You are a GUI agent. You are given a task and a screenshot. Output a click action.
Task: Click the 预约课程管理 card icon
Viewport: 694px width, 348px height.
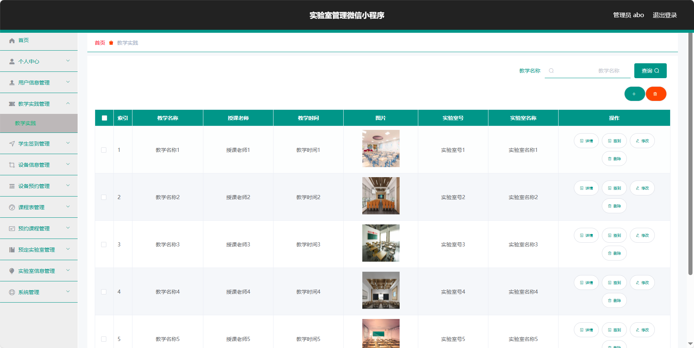pyautogui.click(x=12, y=229)
